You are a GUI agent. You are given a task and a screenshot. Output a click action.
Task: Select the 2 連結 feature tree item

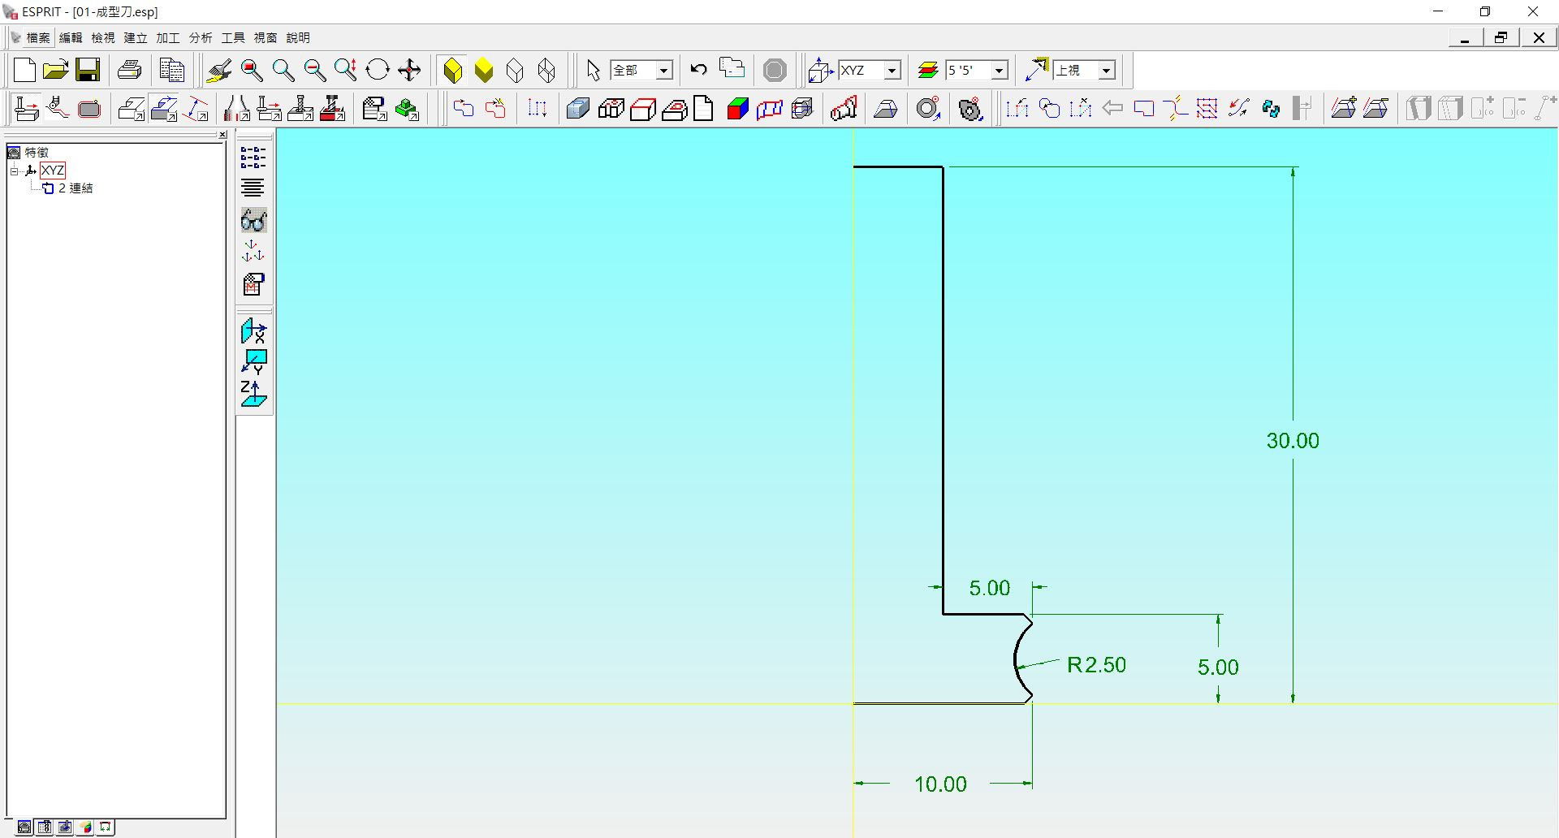(x=75, y=188)
